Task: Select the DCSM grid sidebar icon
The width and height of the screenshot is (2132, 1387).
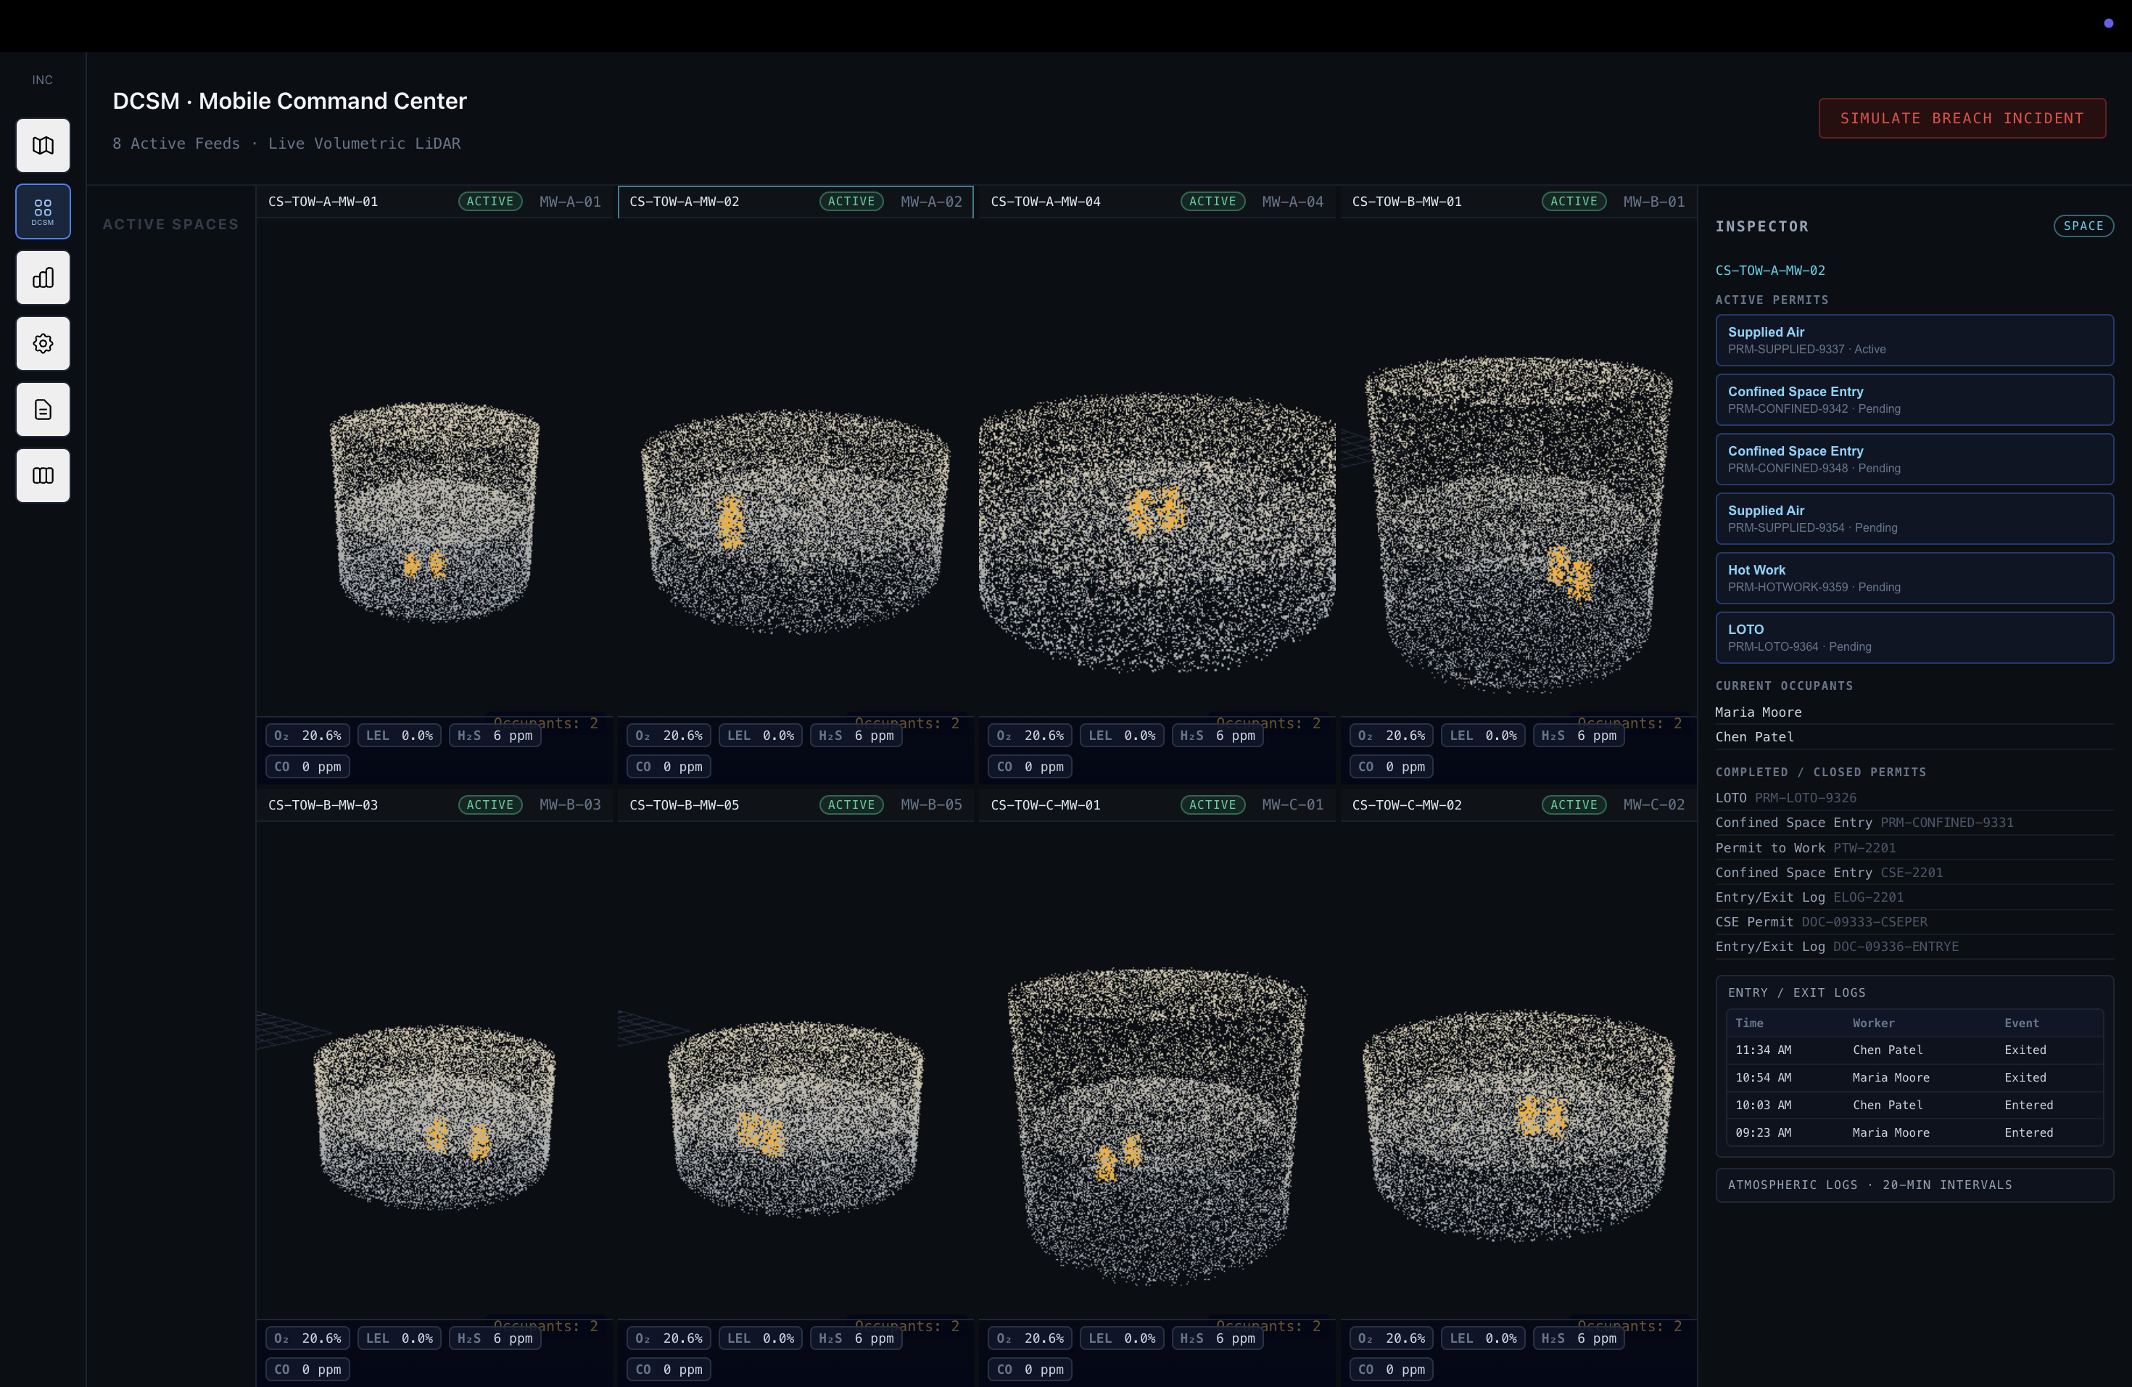Action: (43, 211)
